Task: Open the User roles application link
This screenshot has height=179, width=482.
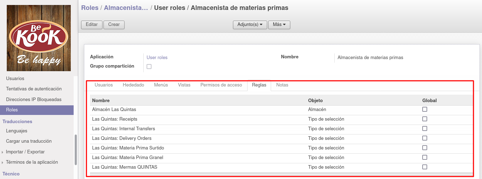Action: (x=157, y=57)
